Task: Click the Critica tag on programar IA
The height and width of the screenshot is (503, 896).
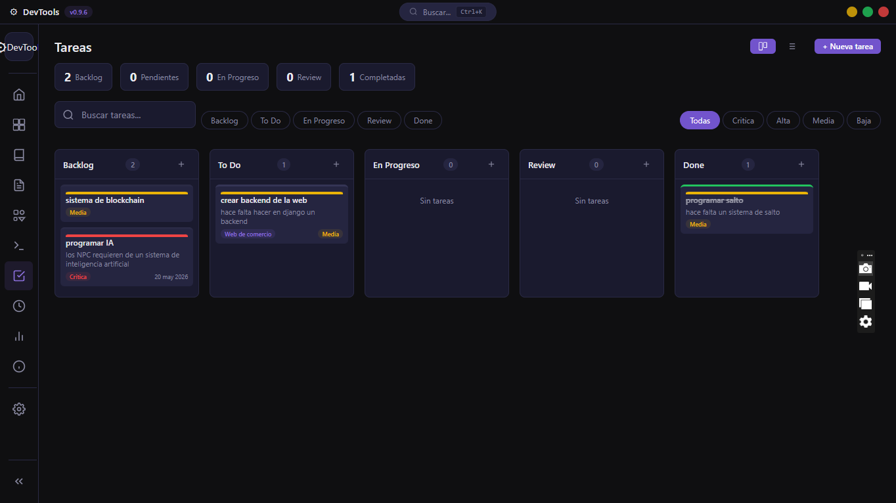Action: (78, 277)
